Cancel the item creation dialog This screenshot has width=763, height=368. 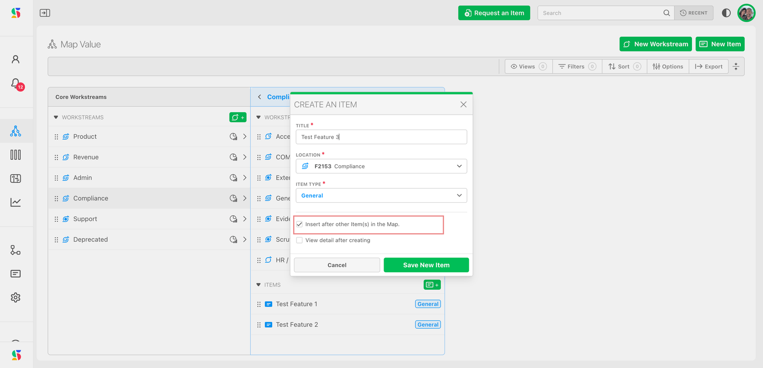337,265
